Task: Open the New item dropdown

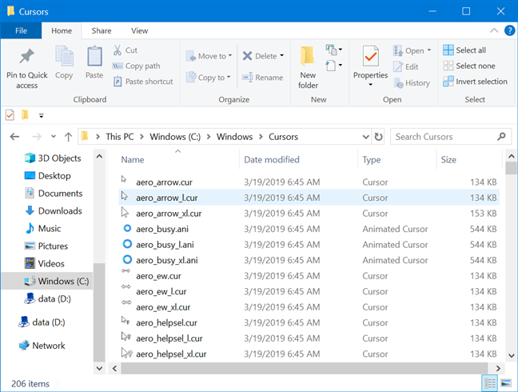Action: point(334,50)
